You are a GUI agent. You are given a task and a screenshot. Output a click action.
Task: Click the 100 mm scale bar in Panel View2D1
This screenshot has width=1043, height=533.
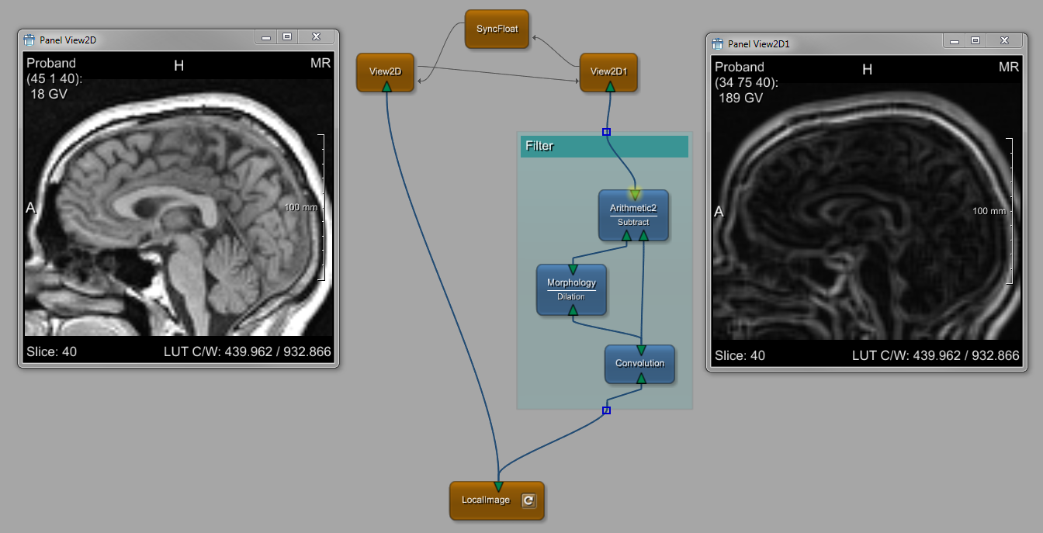click(x=1010, y=211)
